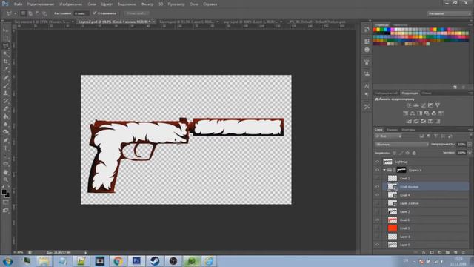Open the Файл menu
This screenshot has height=267, width=474.
[x=18, y=4]
